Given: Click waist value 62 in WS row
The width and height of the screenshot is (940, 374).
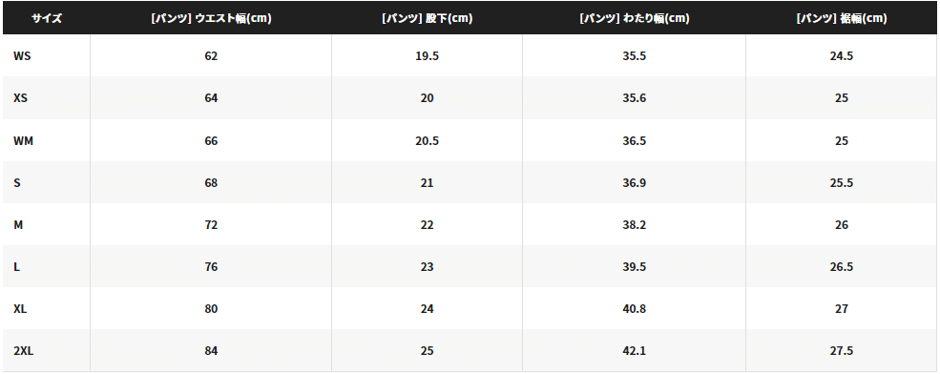Looking at the screenshot, I should [211, 55].
